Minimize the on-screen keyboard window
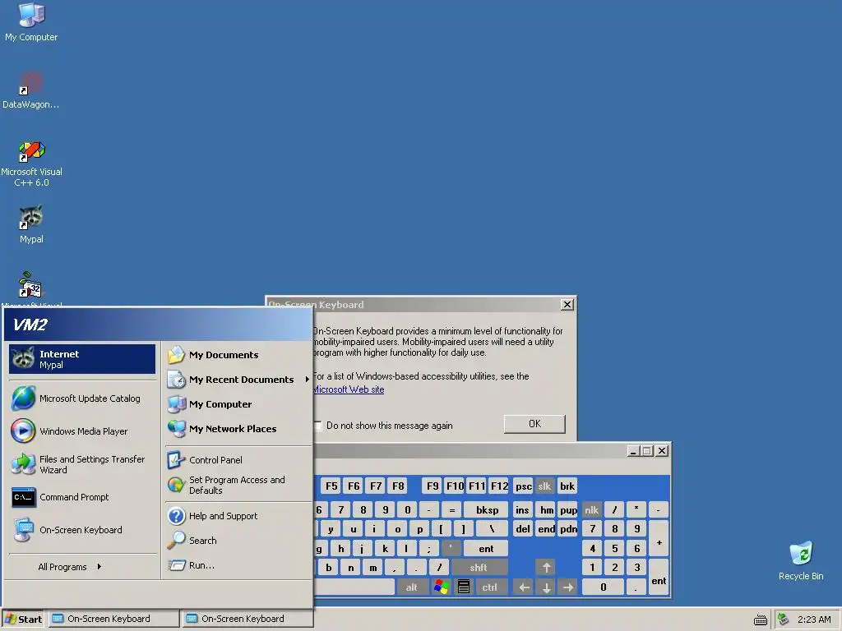The width and height of the screenshot is (842, 631). click(633, 451)
